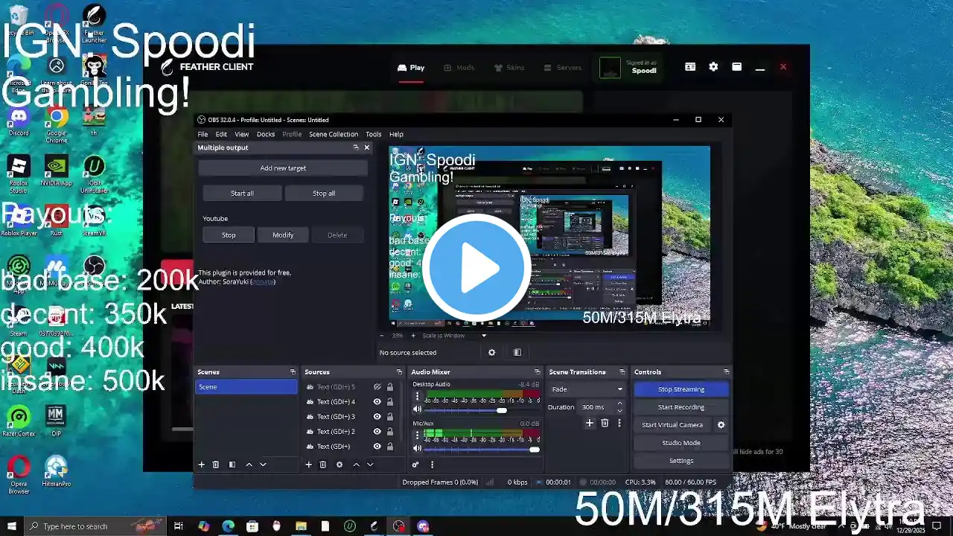Remove the selected scene using trash icon

pos(216,465)
